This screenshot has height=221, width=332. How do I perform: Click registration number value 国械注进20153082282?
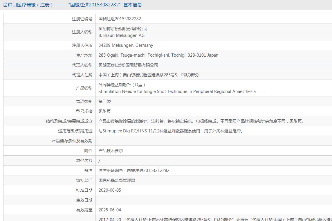120,19
